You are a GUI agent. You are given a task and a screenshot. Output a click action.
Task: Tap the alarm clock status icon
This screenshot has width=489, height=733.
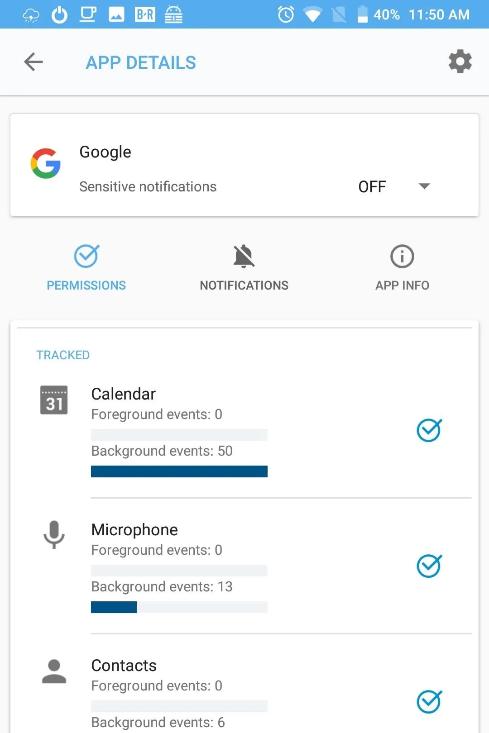tap(286, 14)
